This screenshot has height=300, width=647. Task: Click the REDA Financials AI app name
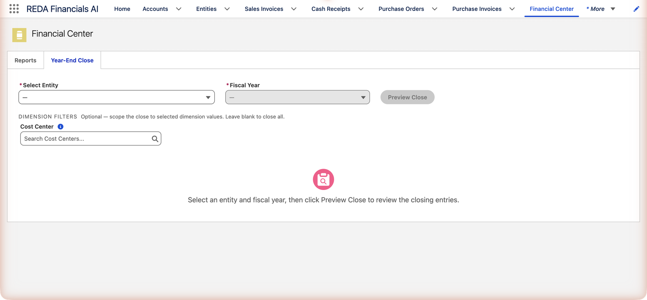(x=62, y=9)
